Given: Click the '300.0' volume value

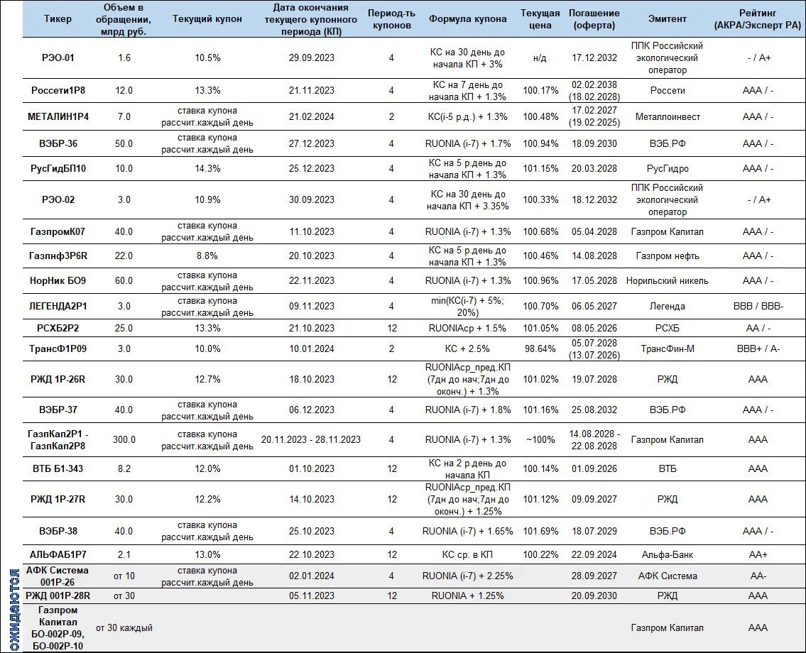Looking at the screenshot, I should (x=124, y=440).
